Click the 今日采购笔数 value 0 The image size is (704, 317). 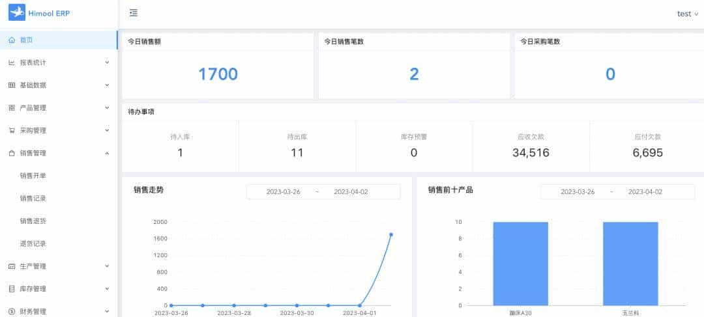pyautogui.click(x=610, y=74)
